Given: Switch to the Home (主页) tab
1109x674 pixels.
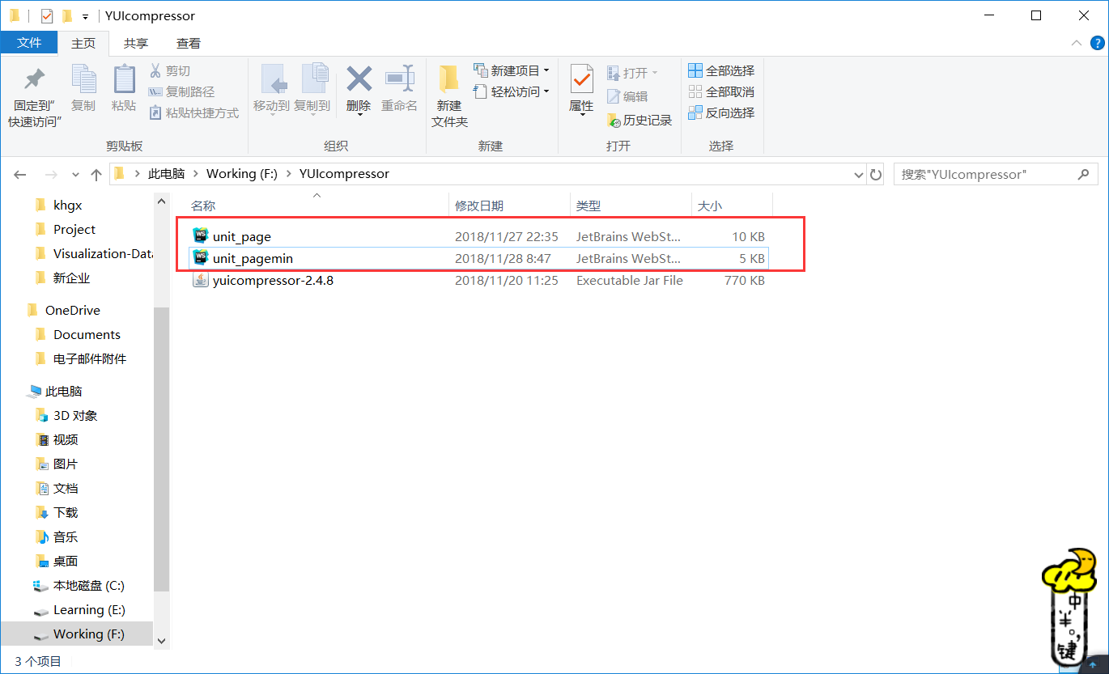Looking at the screenshot, I should tap(83, 43).
